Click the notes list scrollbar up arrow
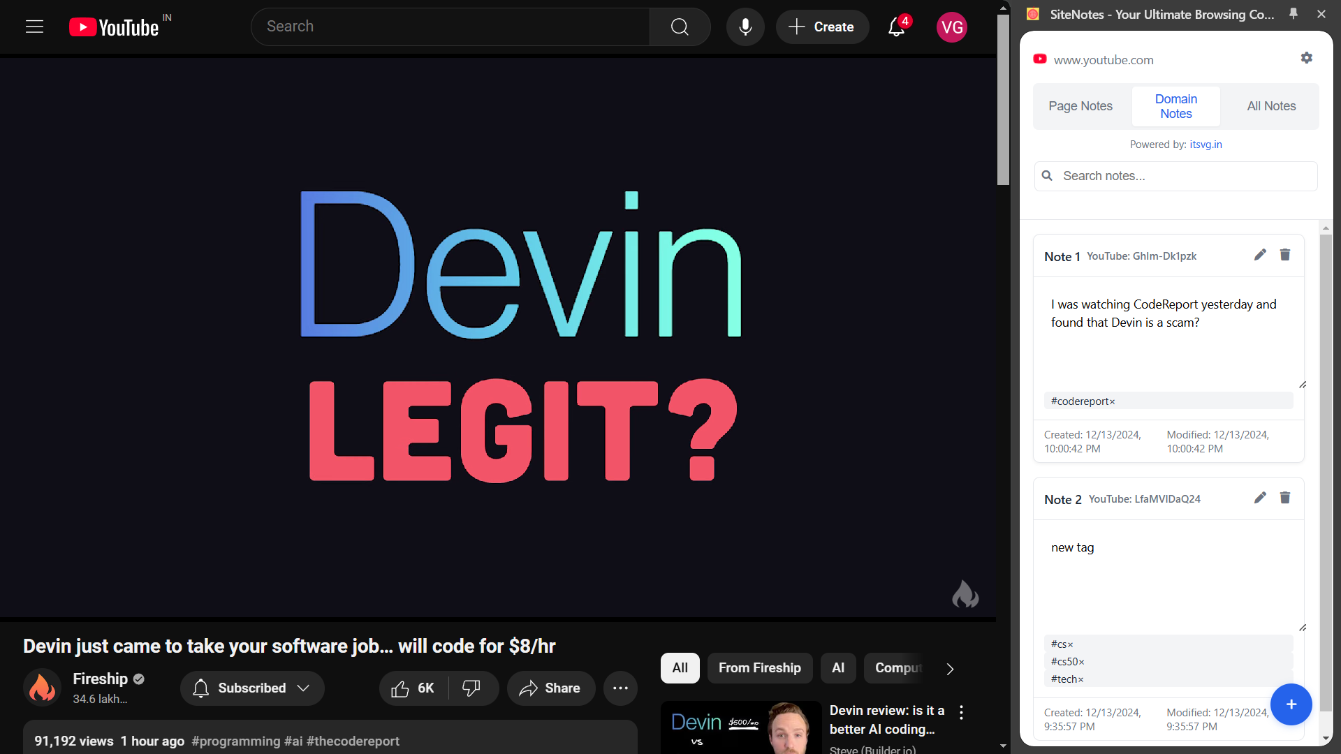Screen dimensions: 1341x754 click(x=1325, y=228)
